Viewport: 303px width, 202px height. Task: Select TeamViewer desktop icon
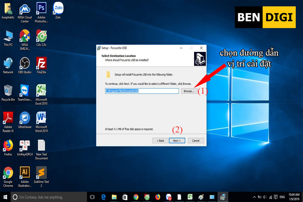pos(25,93)
